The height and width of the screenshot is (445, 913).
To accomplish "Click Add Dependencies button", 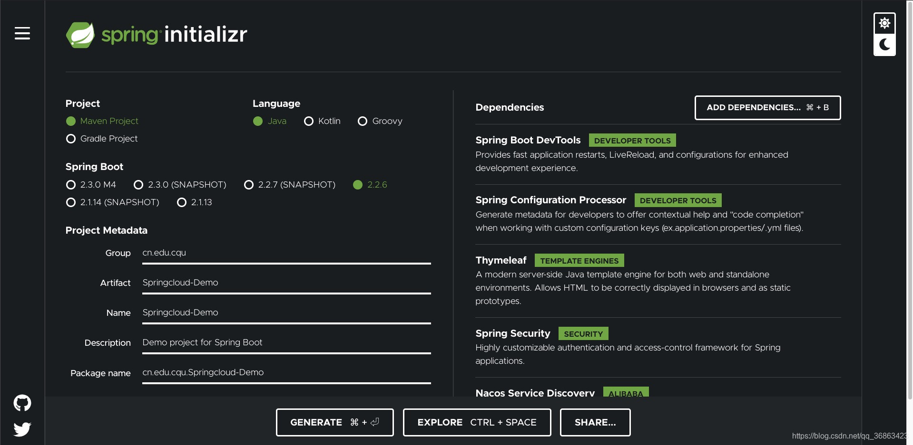I will tap(767, 108).
